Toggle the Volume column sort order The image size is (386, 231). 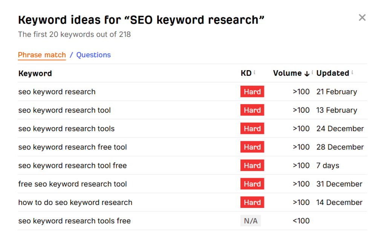[288, 73]
